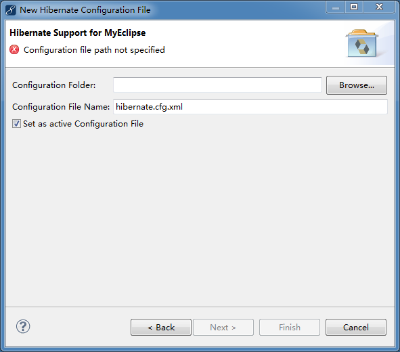Click the help question mark icon
400x352 pixels.
coord(23,326)
